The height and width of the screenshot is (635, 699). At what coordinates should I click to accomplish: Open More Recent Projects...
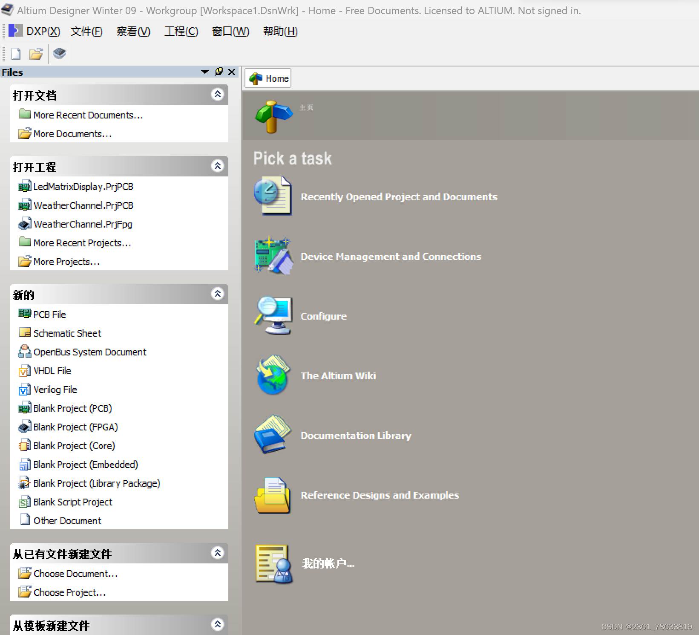pyautogui.click(x=82, y=243)
